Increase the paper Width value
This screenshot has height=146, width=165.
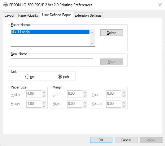[x=44, y=92]
